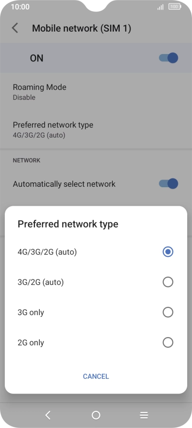Viewport: 192px width, 428px height.
Task: Toggle the mobile network ON switch
Action: (x=168, y=58)
